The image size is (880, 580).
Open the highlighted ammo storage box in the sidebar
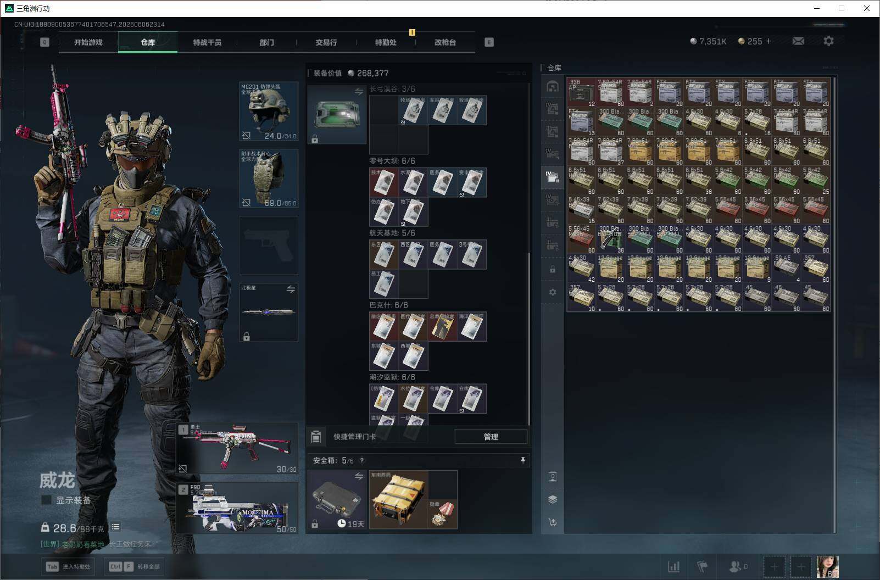click(x=553, y=177)
